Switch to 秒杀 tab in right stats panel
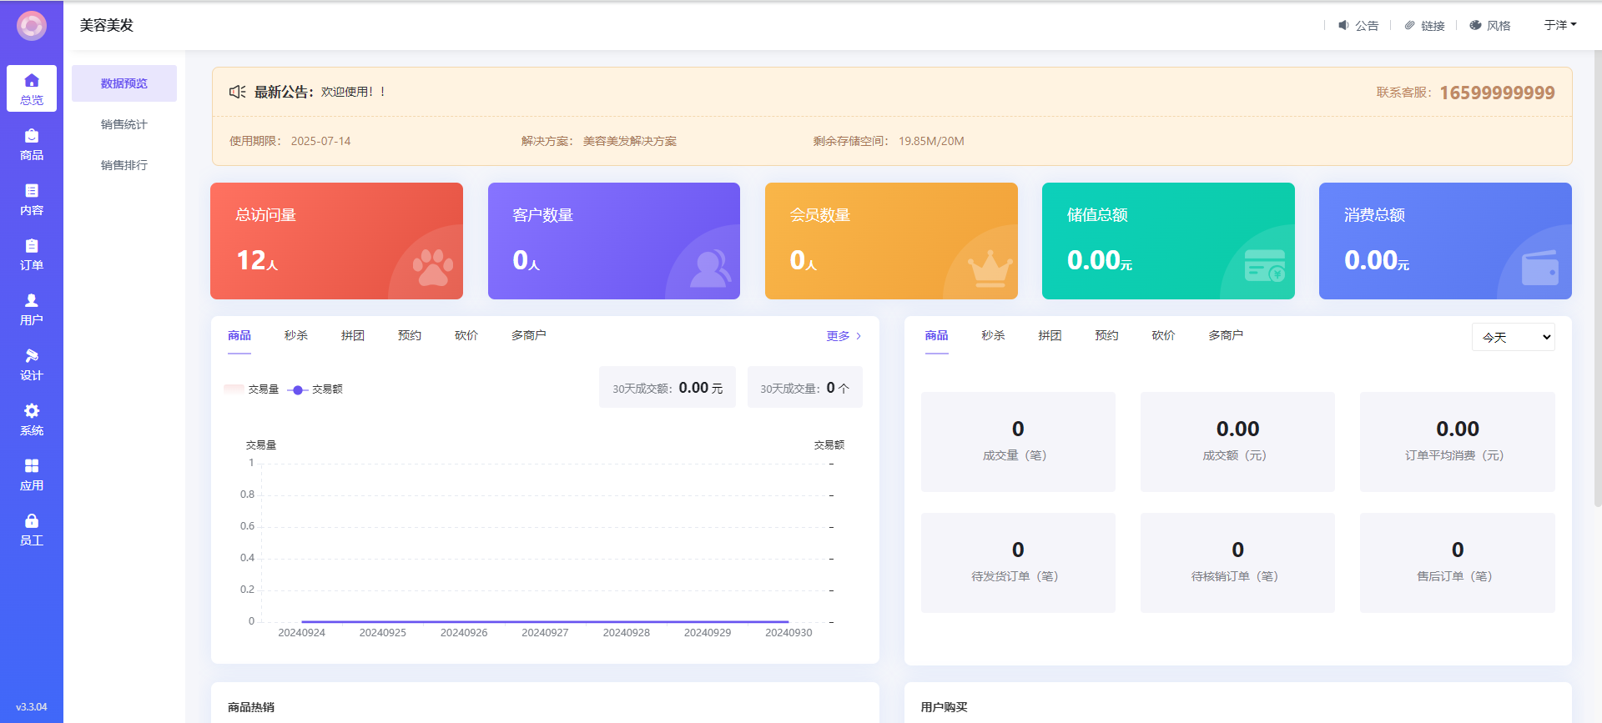The width and height of the screenshot is (1602, 723). 993,335
